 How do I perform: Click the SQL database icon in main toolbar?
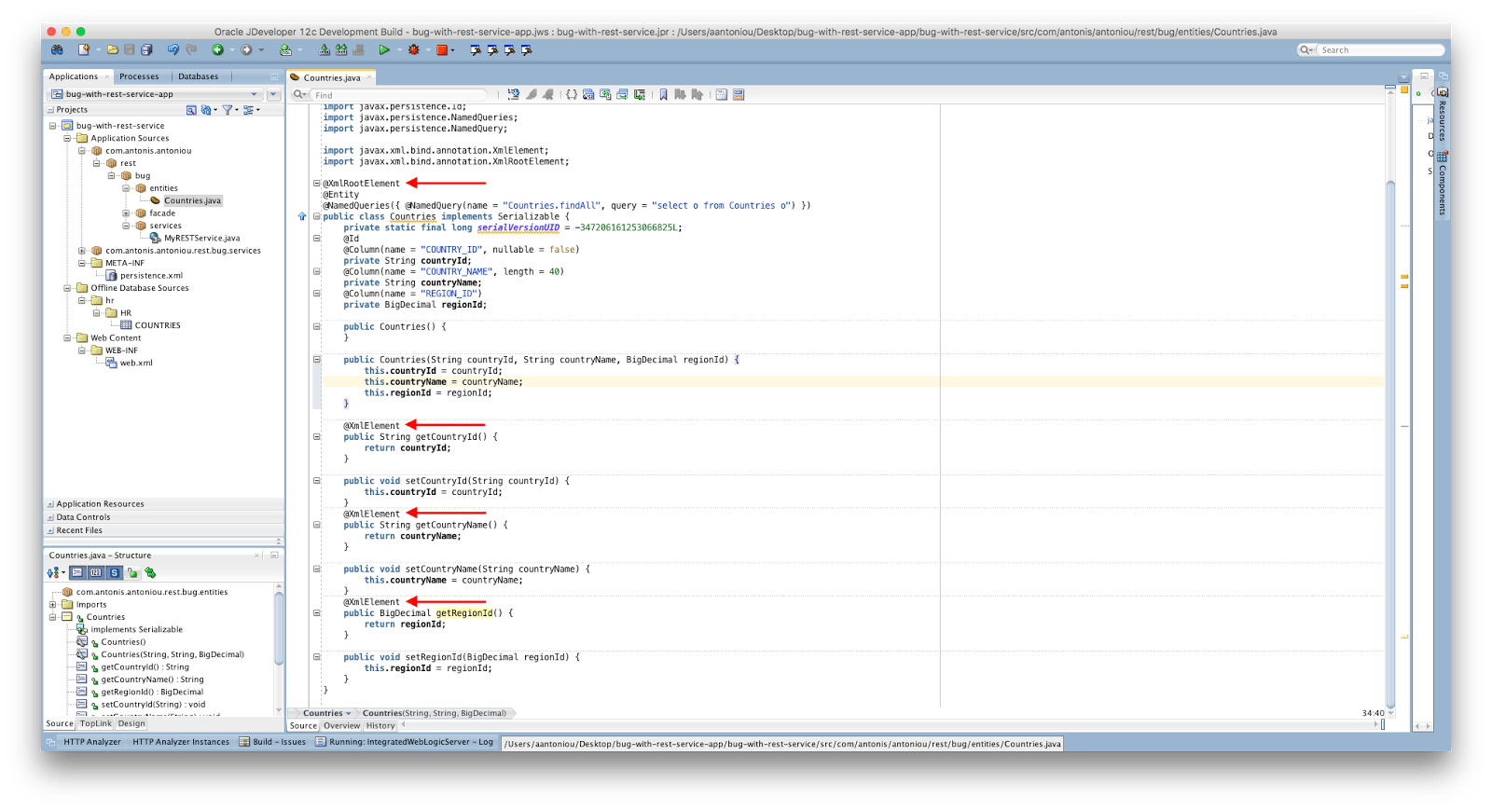point(285,50)
